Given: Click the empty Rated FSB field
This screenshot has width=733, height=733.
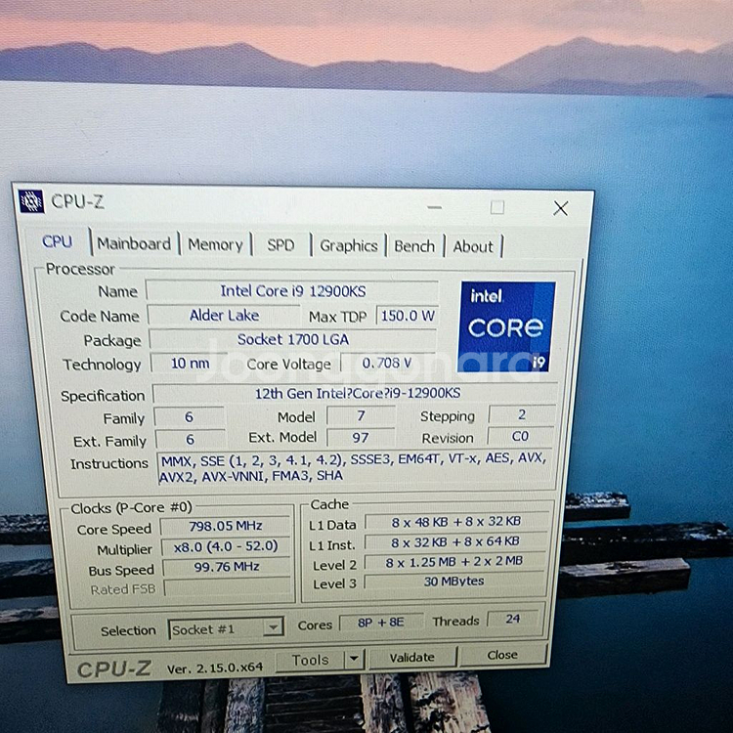Looking at the screenshot, I should (227, 587).
